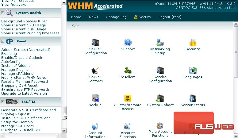Go to Home in top navigation

pyautogui.click(x=76, y=17)
